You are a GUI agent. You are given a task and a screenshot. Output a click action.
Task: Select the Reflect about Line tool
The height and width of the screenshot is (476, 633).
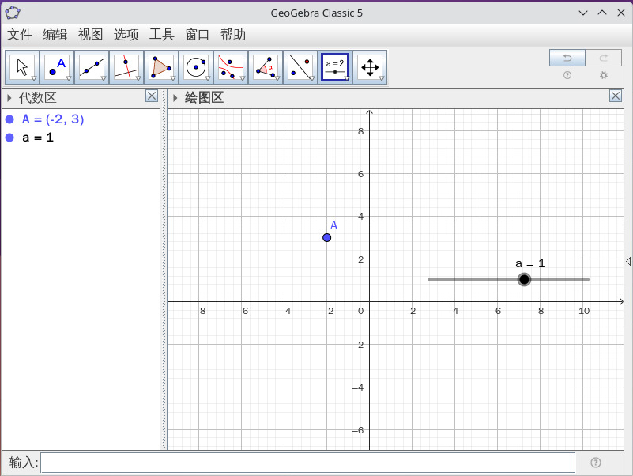click(x=300, y=67)
